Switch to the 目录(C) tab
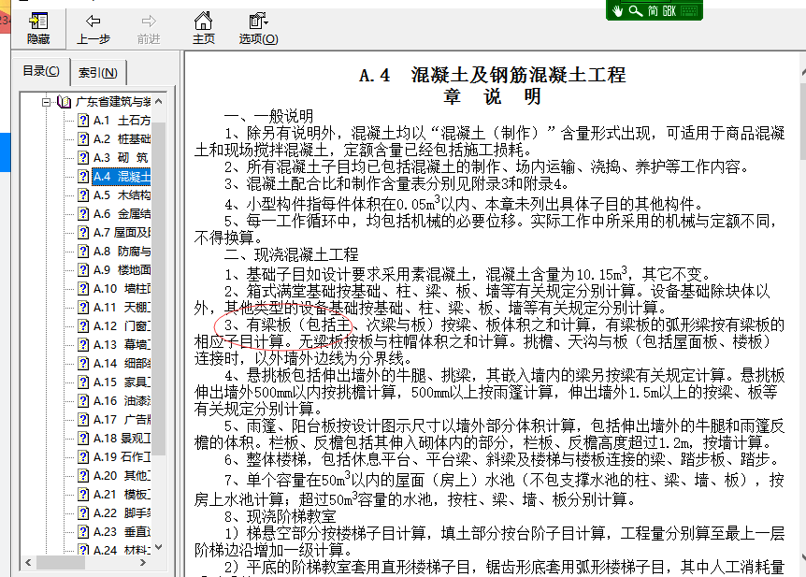The height and width of the screenshot is (577, 806). 41,71
